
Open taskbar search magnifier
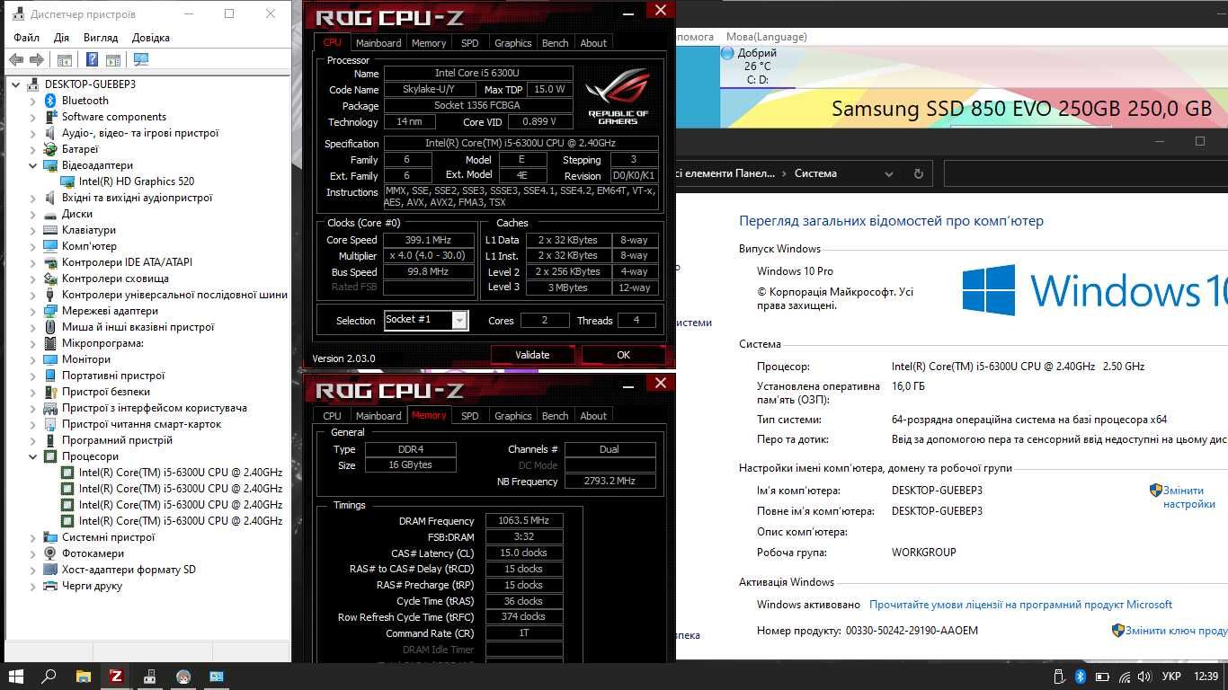[x=49, y=677]
